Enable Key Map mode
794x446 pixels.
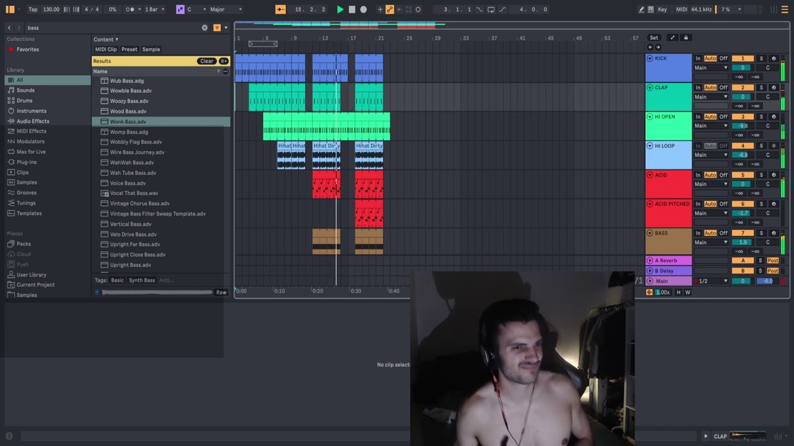click(x=662, y=9)
